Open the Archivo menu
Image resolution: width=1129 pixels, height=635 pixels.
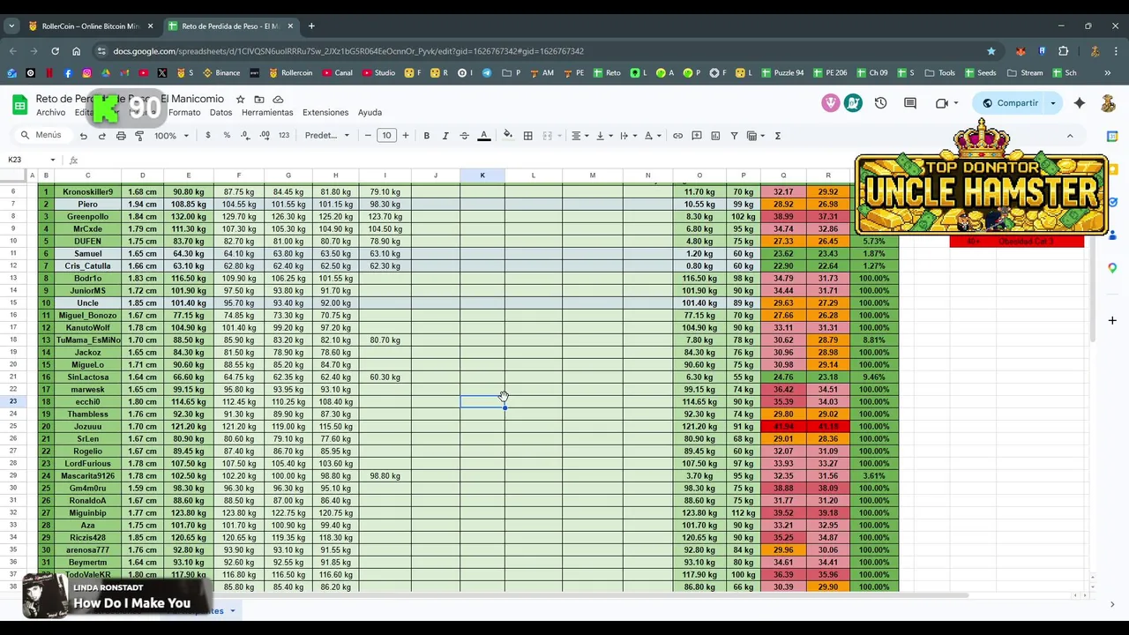[50, 113]
